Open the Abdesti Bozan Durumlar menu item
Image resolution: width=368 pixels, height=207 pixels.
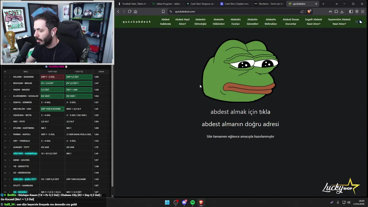coord(291,22)
